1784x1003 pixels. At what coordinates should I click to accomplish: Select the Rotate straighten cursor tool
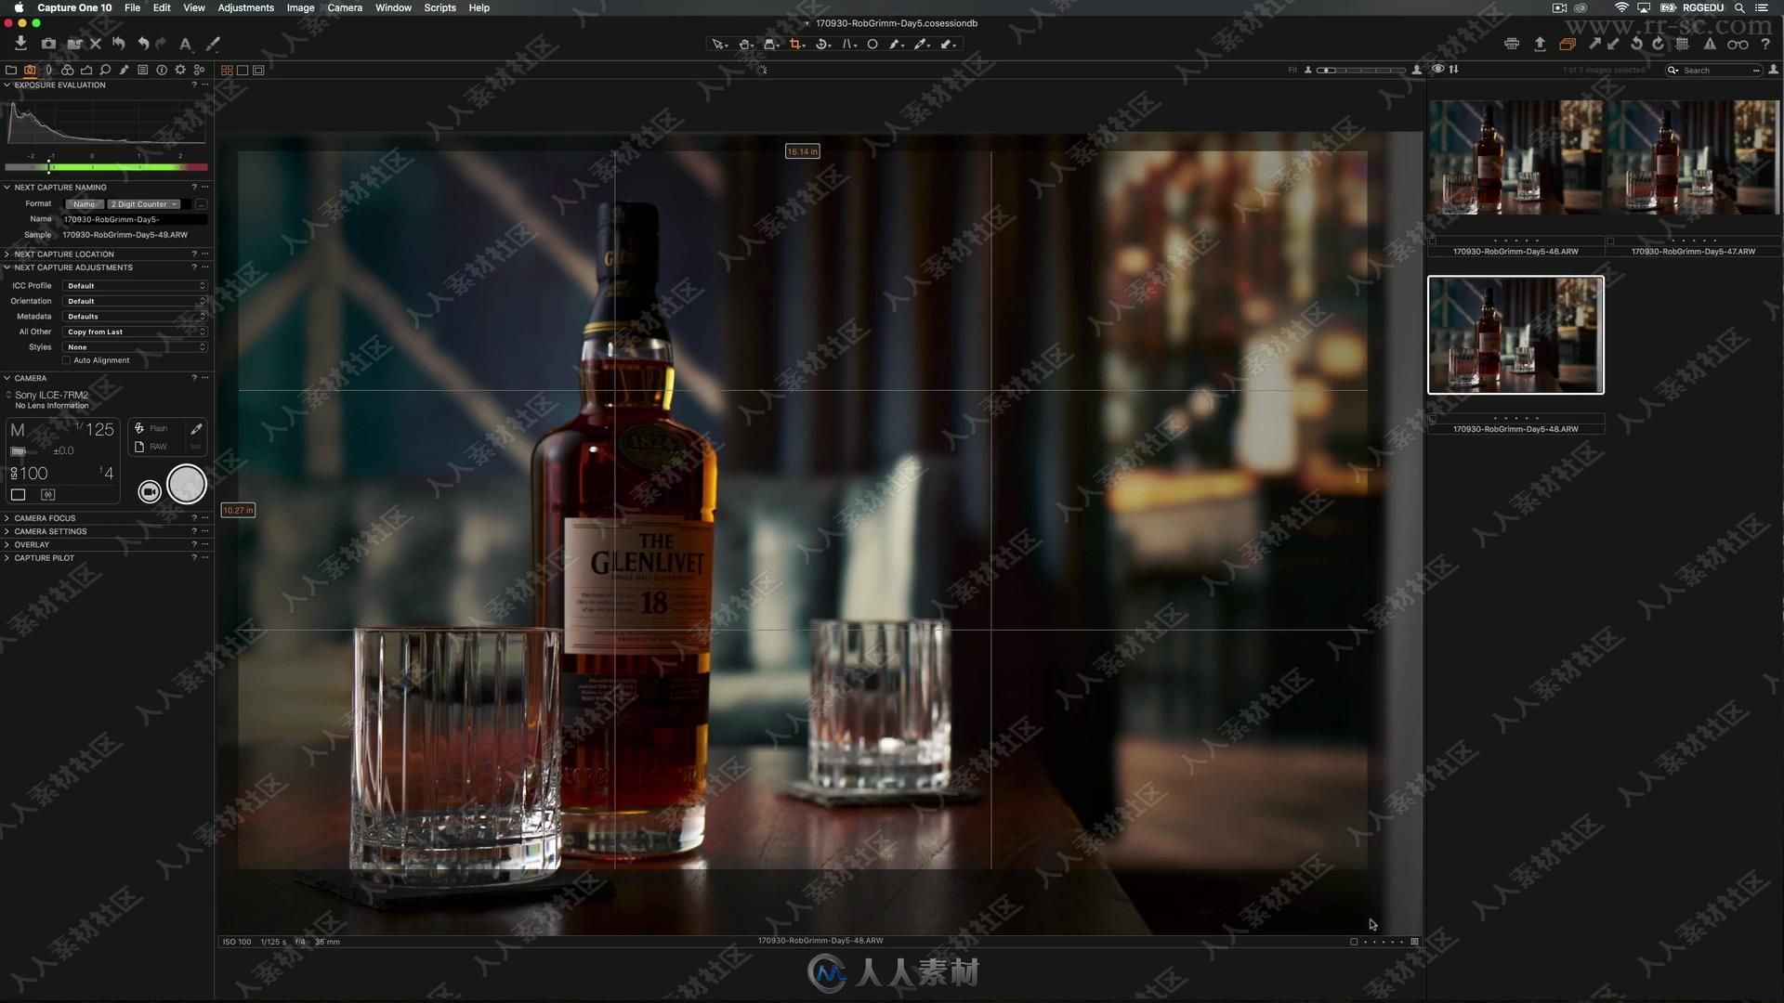(x=823, y=44)
